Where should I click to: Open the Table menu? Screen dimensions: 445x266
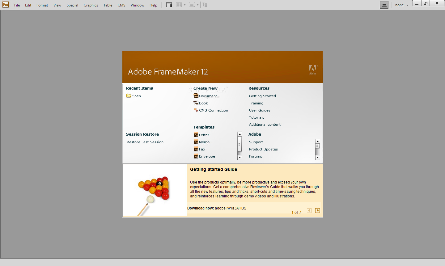pyautogui.click(x=108, y=5)
